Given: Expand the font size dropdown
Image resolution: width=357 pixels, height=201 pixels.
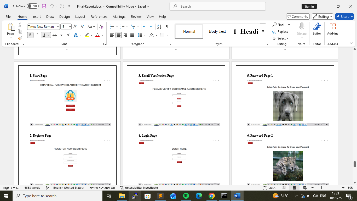Looking at the screenshot, I should click(70, 27).
